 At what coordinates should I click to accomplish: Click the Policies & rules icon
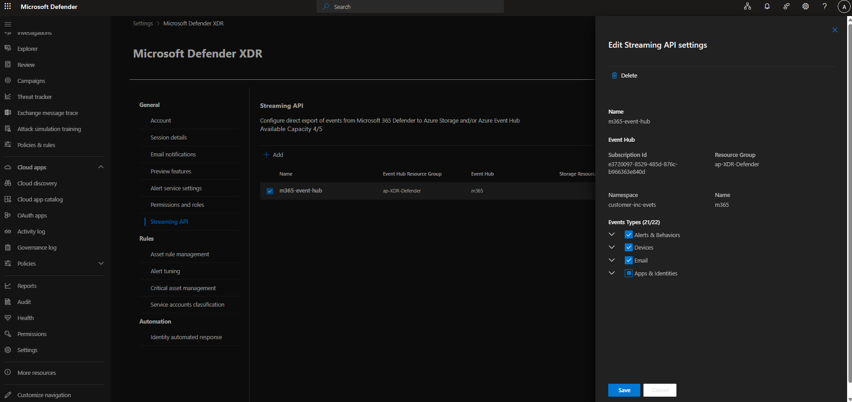[x=8, y=145]
